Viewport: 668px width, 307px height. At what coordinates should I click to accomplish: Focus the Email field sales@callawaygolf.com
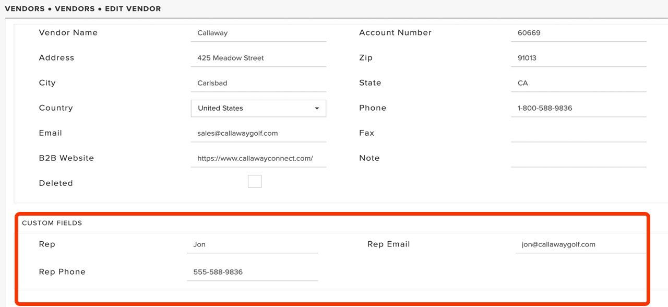pyautogui.click(x=258, y=133)
